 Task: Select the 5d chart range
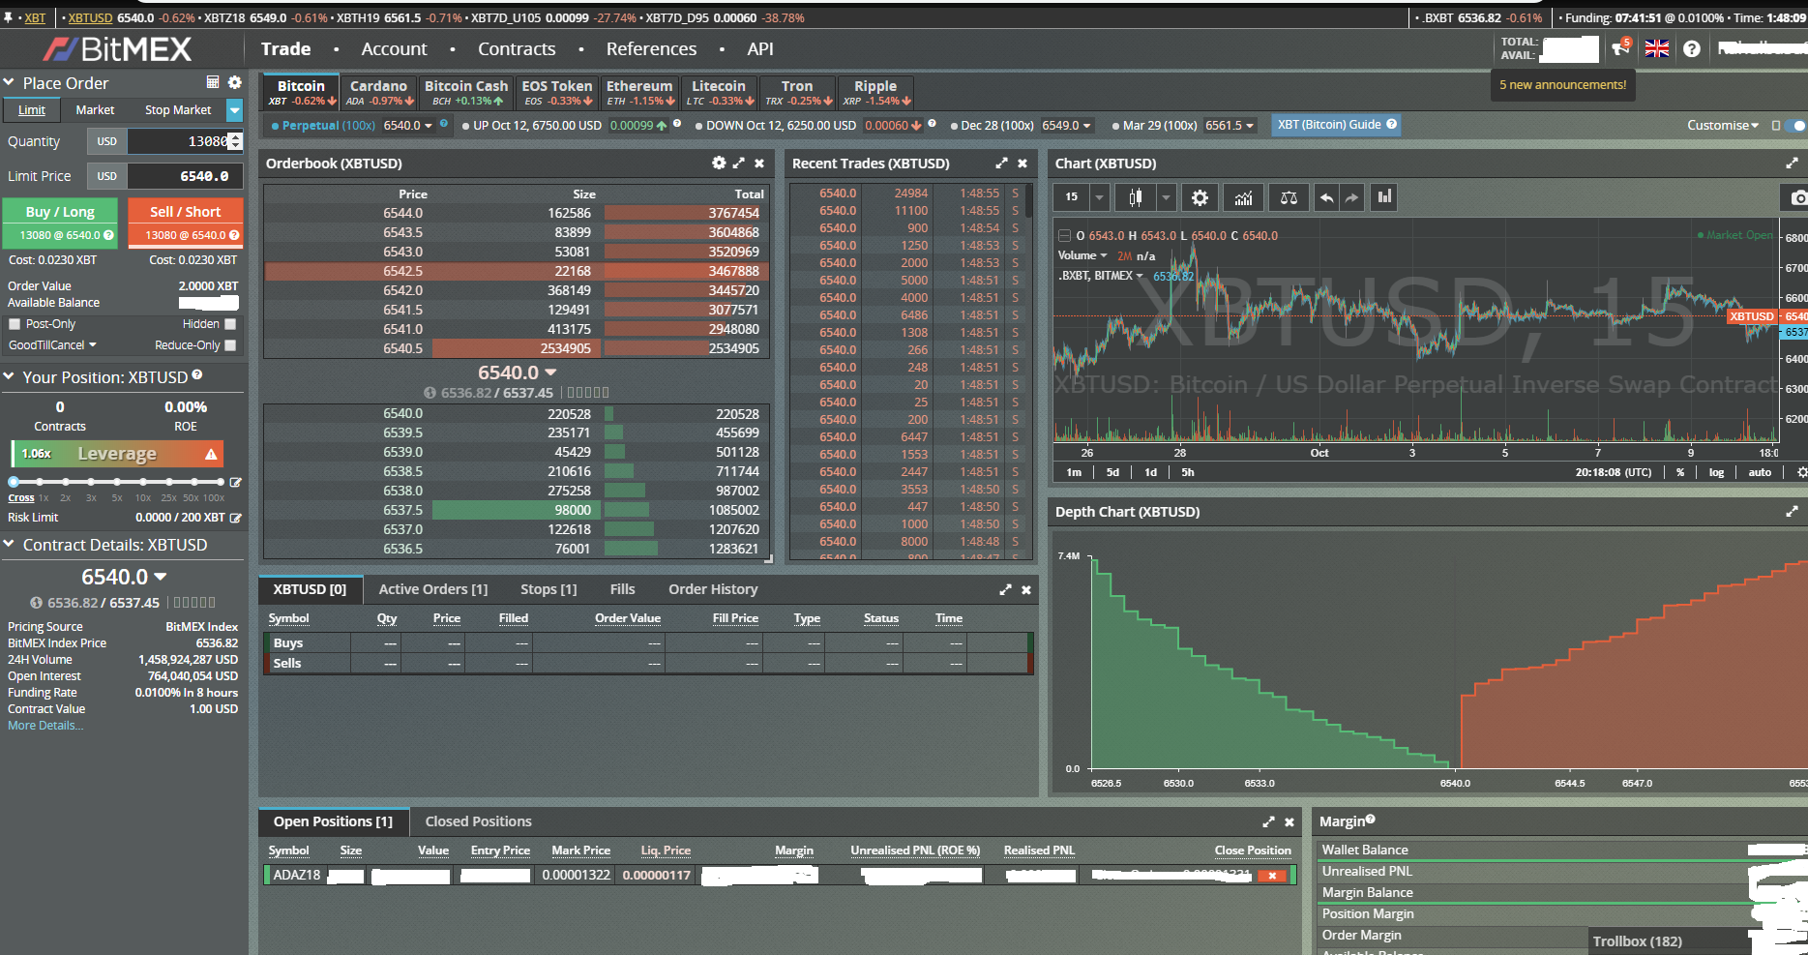(x=1112, y=472)
